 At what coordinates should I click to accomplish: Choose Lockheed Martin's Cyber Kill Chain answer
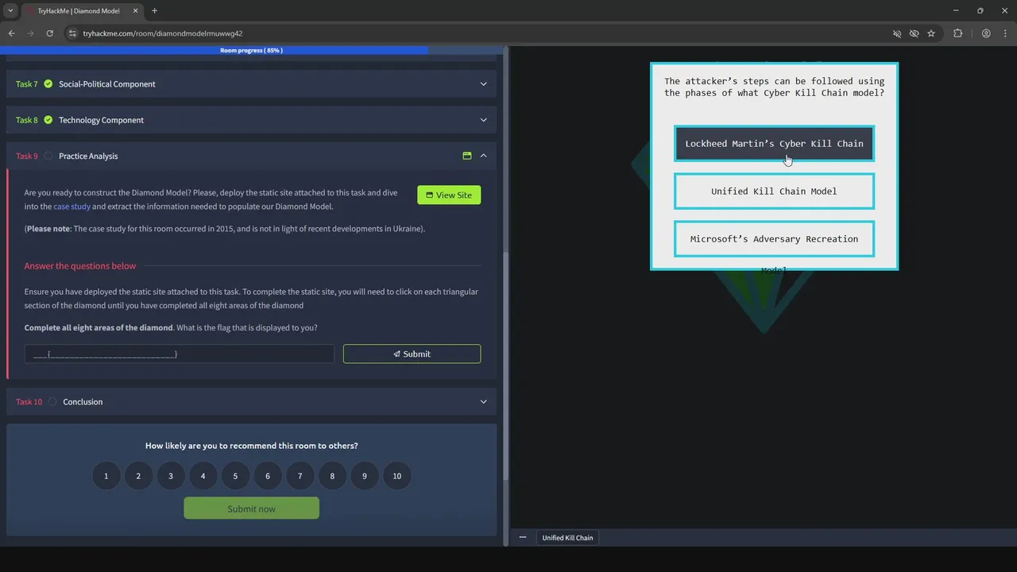(774, 144)
